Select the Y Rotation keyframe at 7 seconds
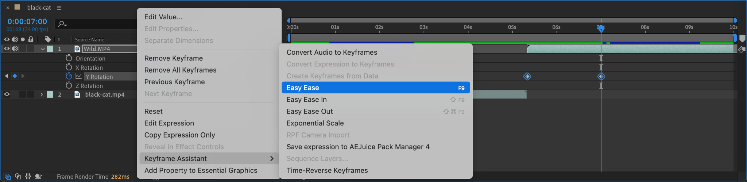Screen dimensions: 747x182 [601, 77]
